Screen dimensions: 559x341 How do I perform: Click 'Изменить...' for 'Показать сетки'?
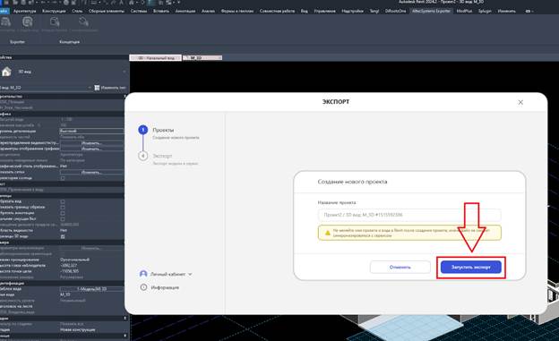pyautogui.click(x=91, y=172)
